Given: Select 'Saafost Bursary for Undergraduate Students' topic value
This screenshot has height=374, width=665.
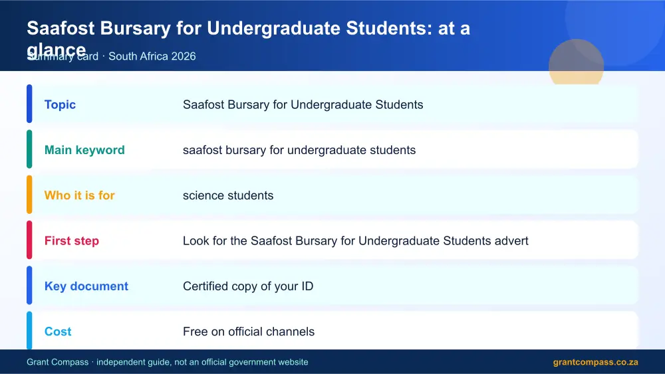Looking at the screenshot, I should pyautogui.click(x=303, y=104).
